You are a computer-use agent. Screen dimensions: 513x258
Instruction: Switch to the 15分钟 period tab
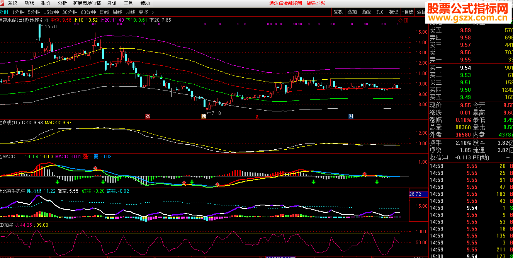click(51, 12)
